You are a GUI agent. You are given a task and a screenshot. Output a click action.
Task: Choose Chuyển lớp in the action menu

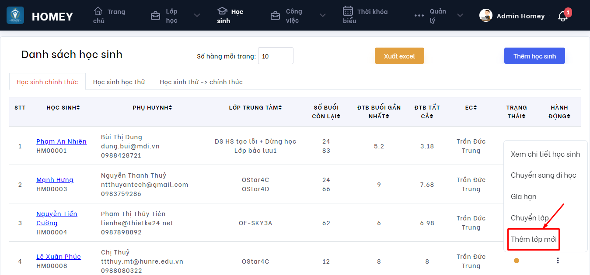point(530,218)
